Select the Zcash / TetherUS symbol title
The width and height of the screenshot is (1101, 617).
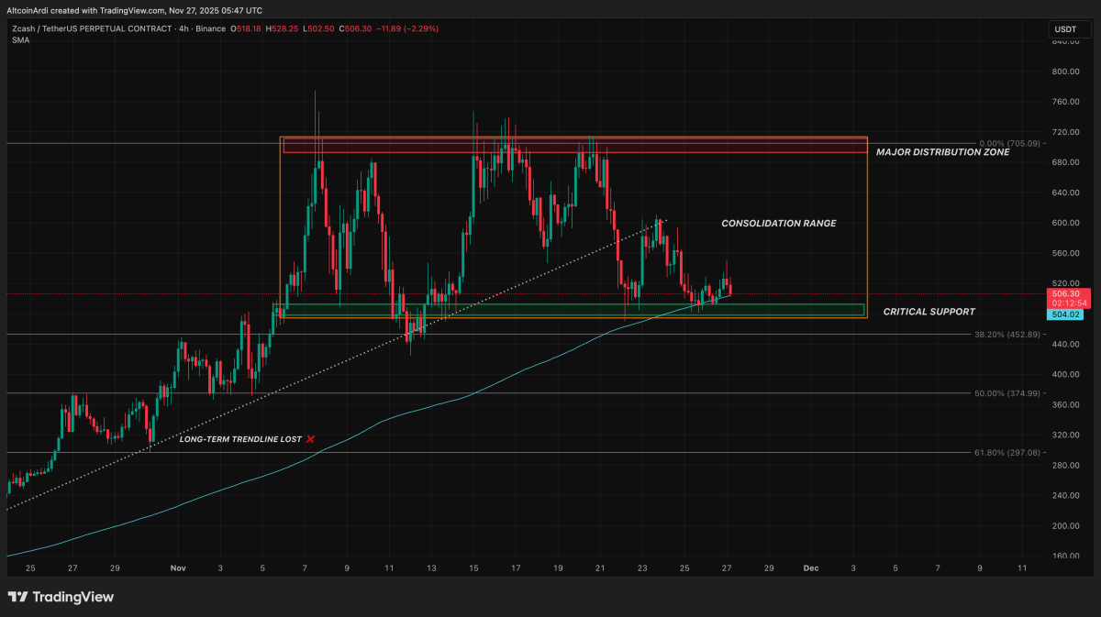(90, 29)
